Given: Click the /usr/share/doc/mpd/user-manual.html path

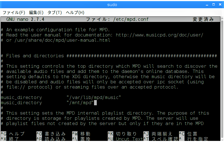Looking at the screenshot, I should [x=62, y=40].
